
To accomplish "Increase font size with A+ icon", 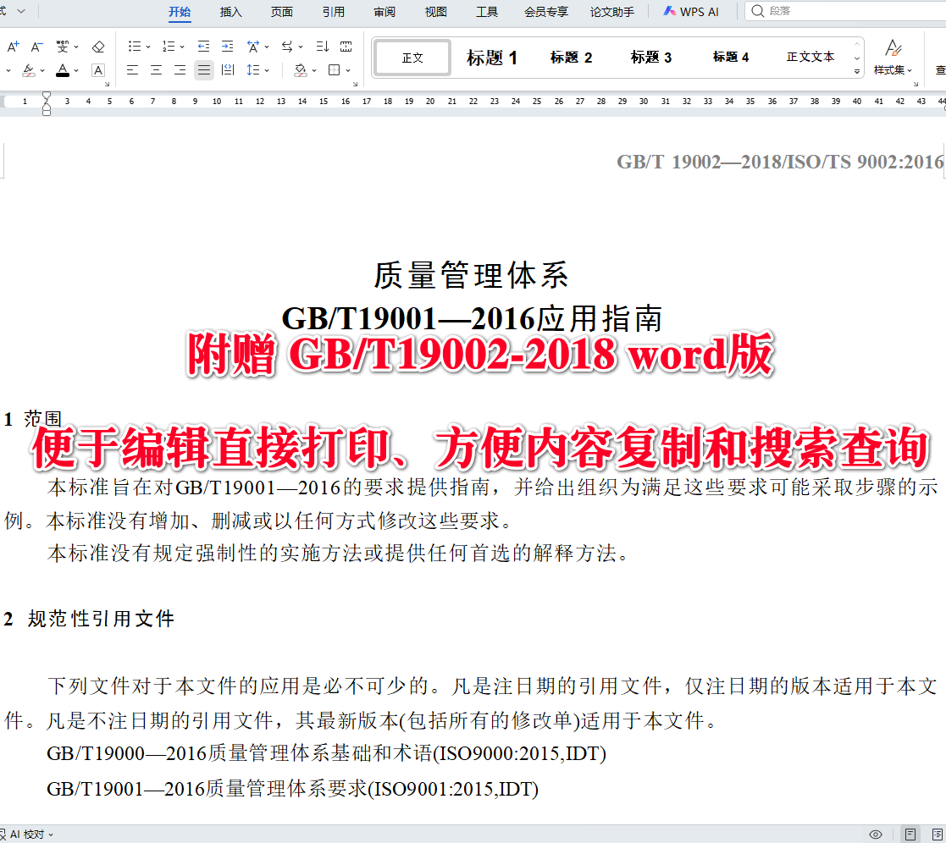I will coord(14,47).
